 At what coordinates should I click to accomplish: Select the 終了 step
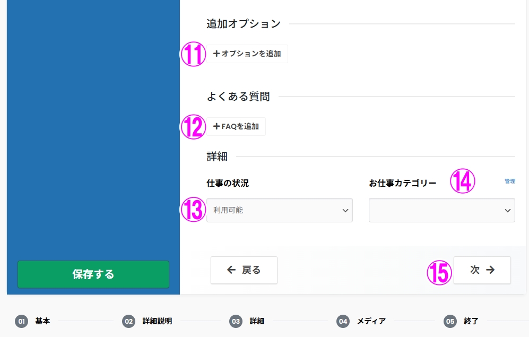[x=471, y=321]
